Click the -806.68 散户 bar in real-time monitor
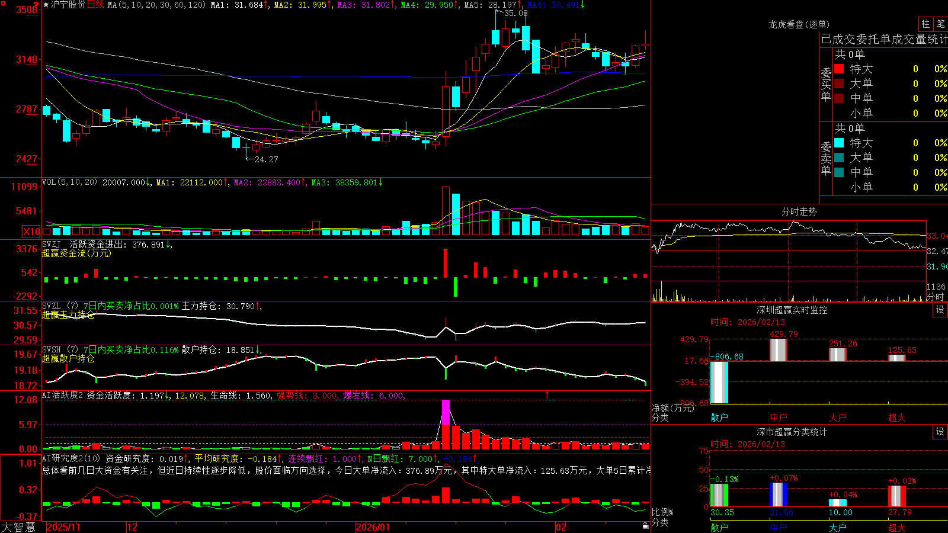Screen dimensions: 948x533 [719, 383]
